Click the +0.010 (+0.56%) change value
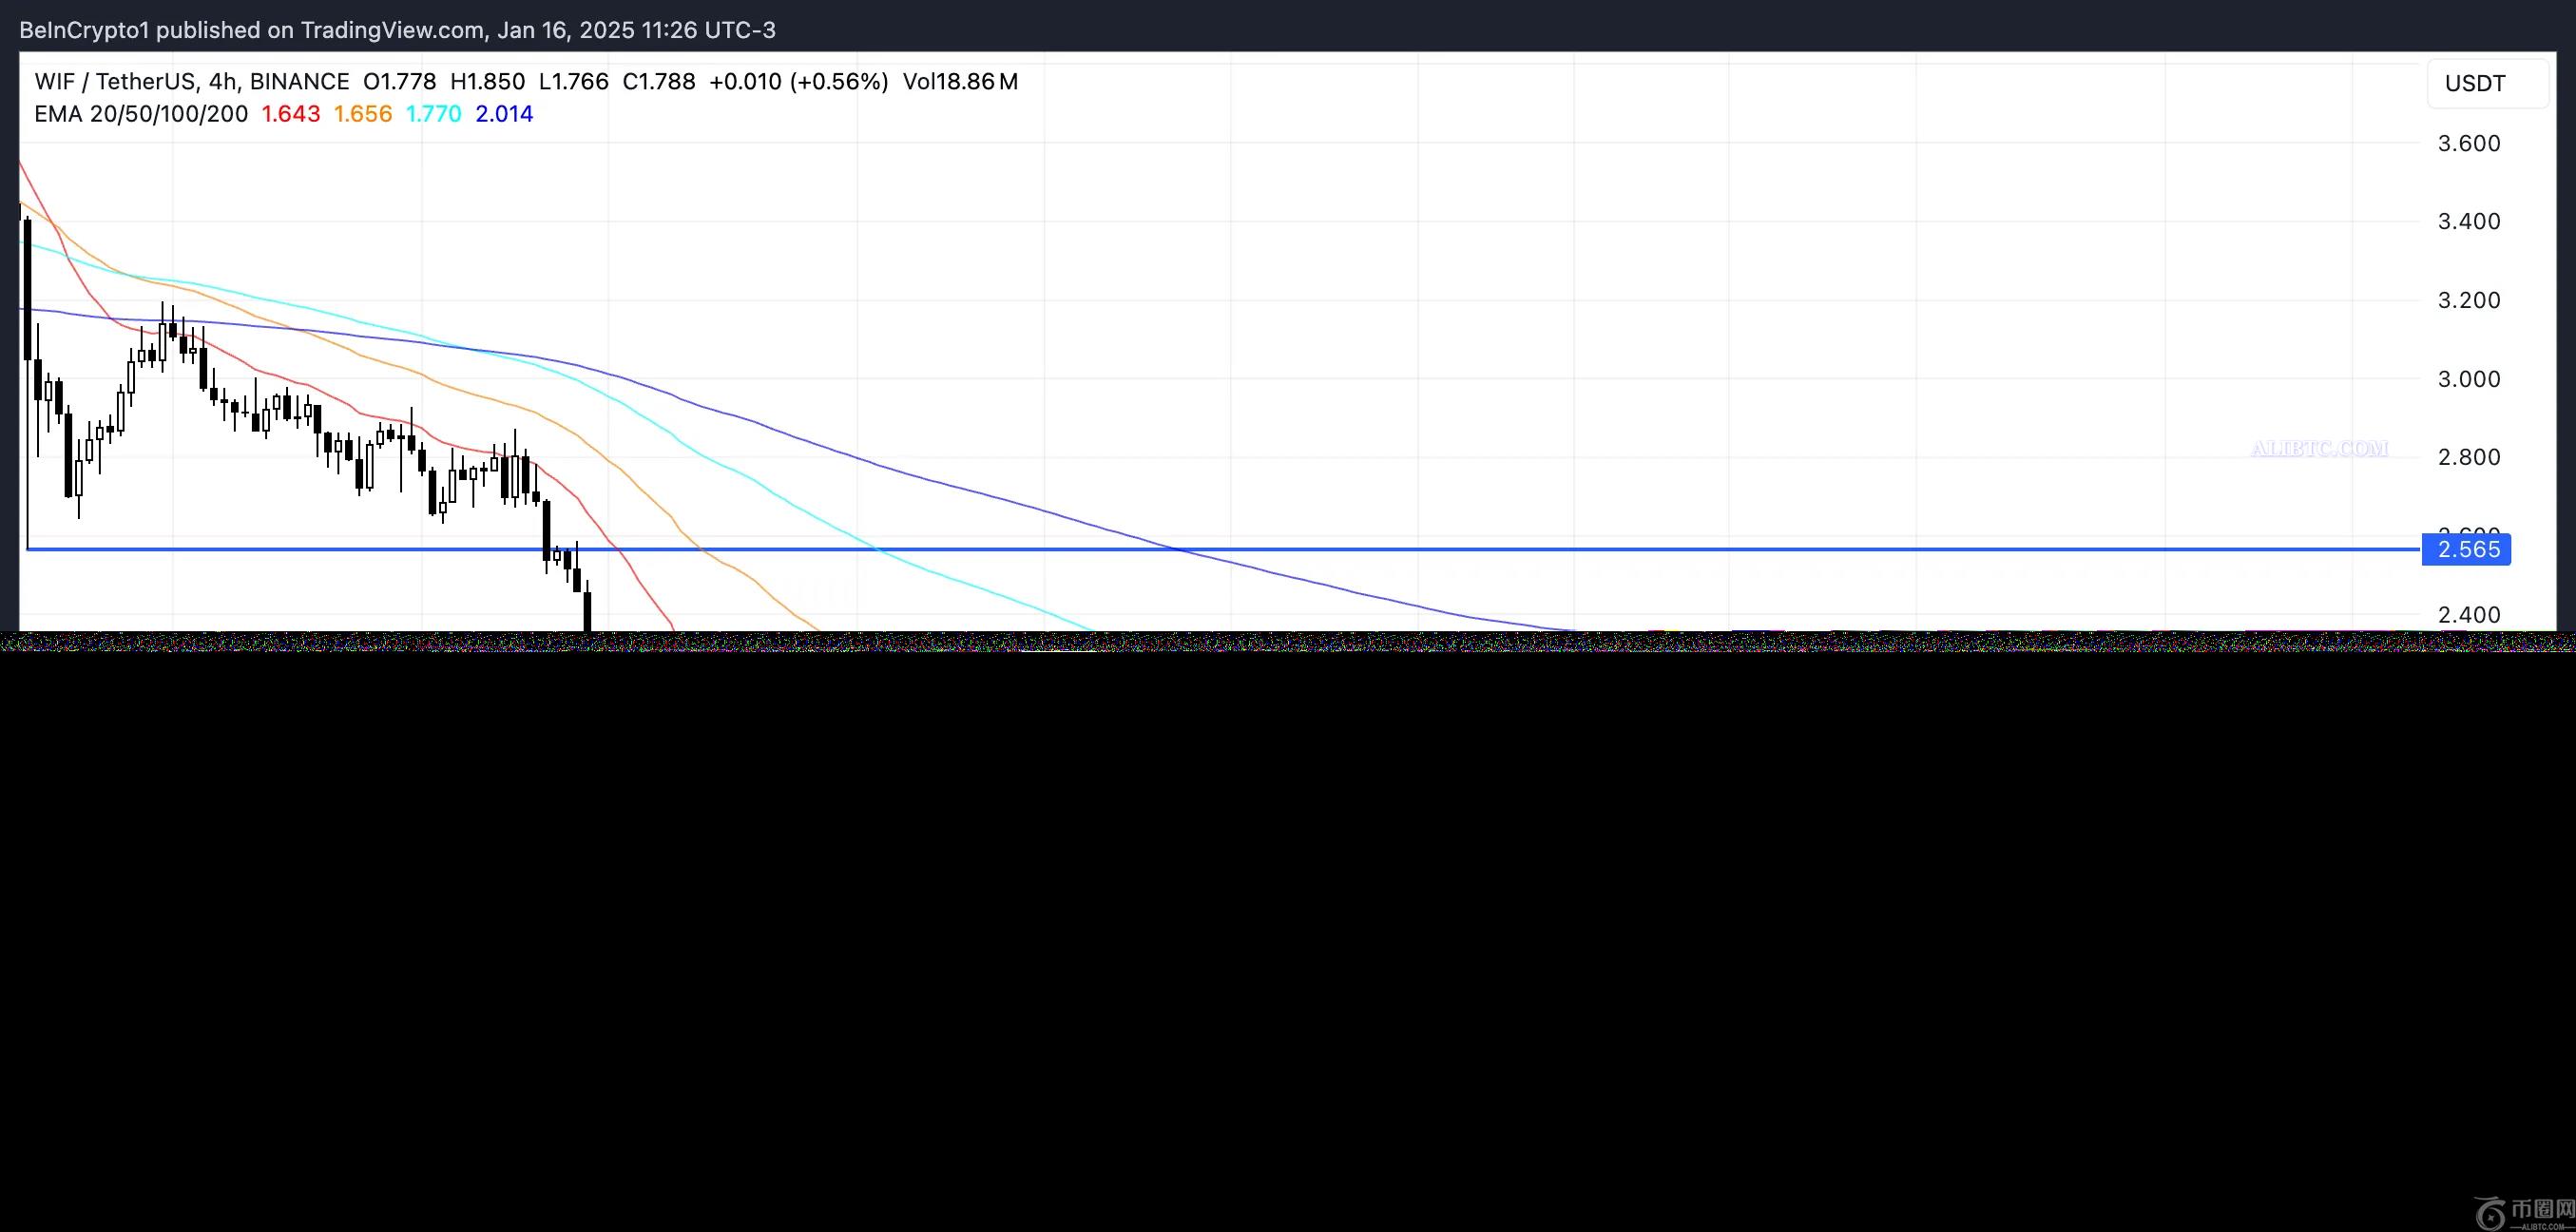Screen dimensions: 2576x1232 pos(799,82)
